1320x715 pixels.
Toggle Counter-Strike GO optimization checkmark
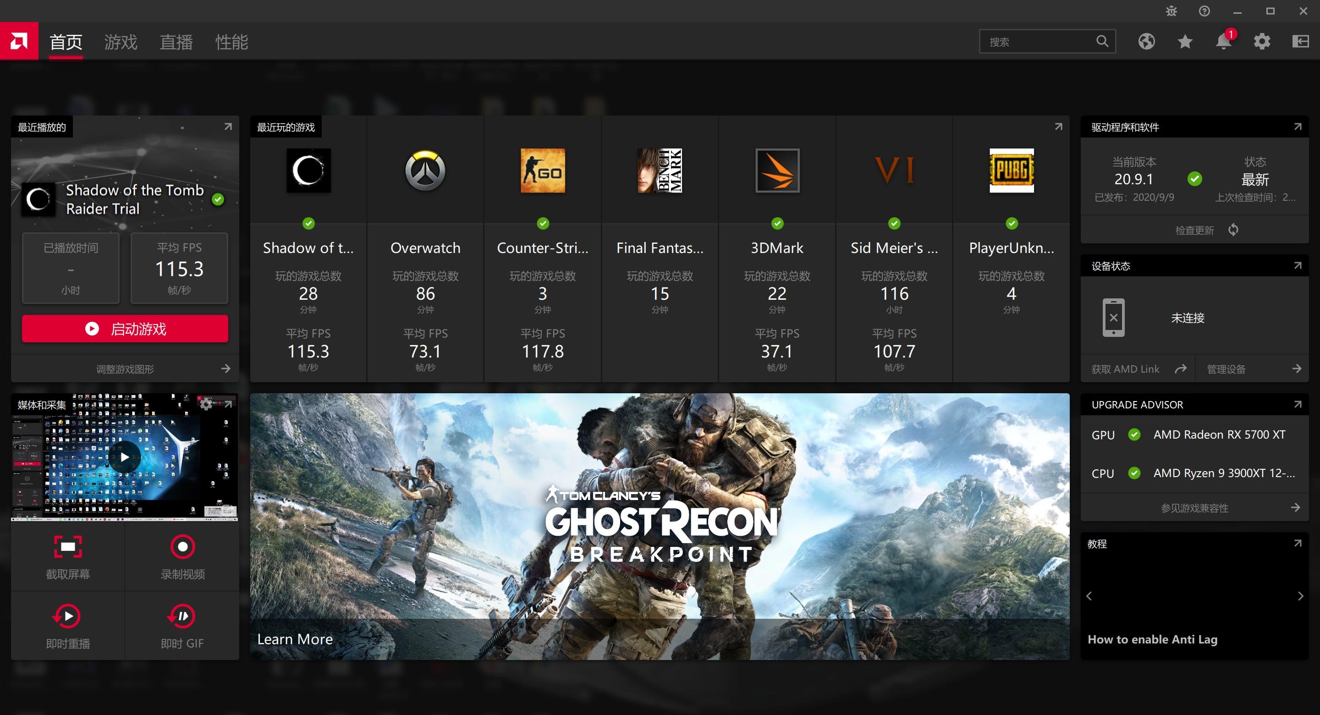pos(543,223)
